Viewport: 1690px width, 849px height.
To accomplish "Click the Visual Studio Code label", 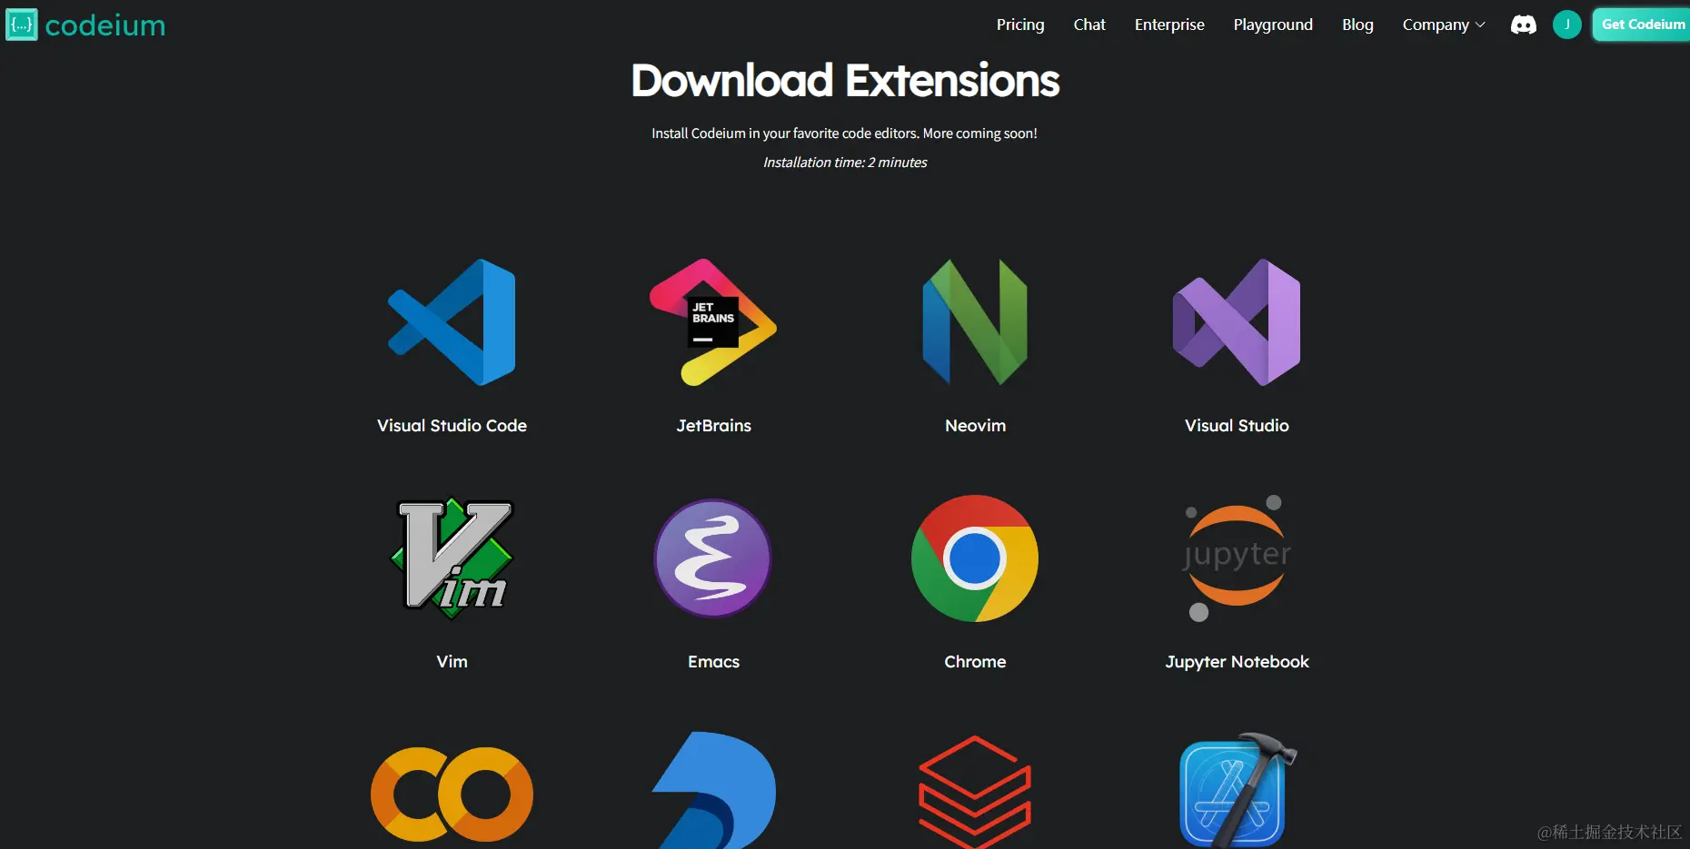I will [452, 425].
